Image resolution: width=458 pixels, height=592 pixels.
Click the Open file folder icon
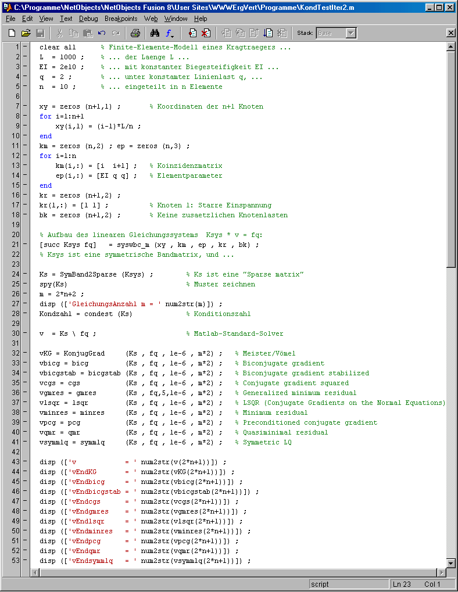coord(26,33)
